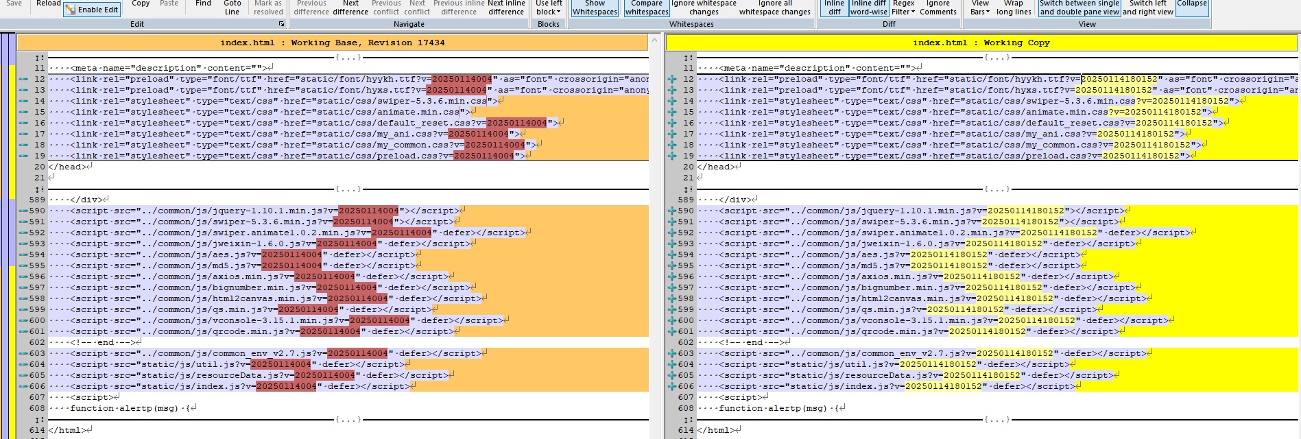Toggle Show Whitespaces off
Viewport: 1301px width, 439px height.
coord(595,8)
